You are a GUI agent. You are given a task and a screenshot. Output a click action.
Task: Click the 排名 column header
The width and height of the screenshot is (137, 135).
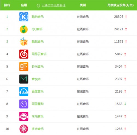tap(7, 5)
